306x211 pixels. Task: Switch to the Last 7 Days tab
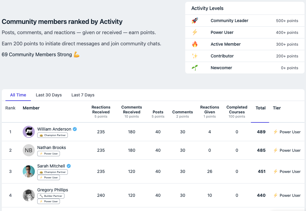coord(83,95)
